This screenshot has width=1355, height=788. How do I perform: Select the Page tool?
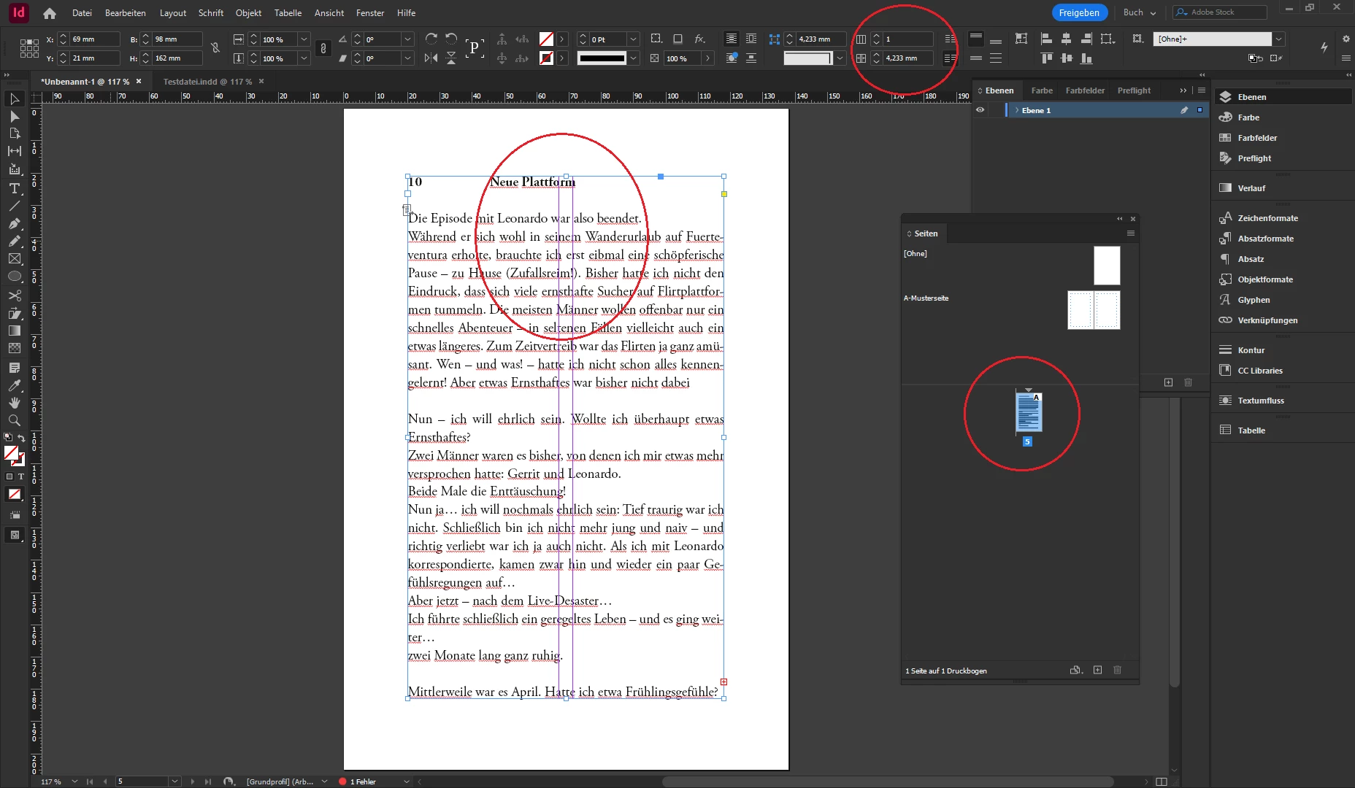click(14, 134)
